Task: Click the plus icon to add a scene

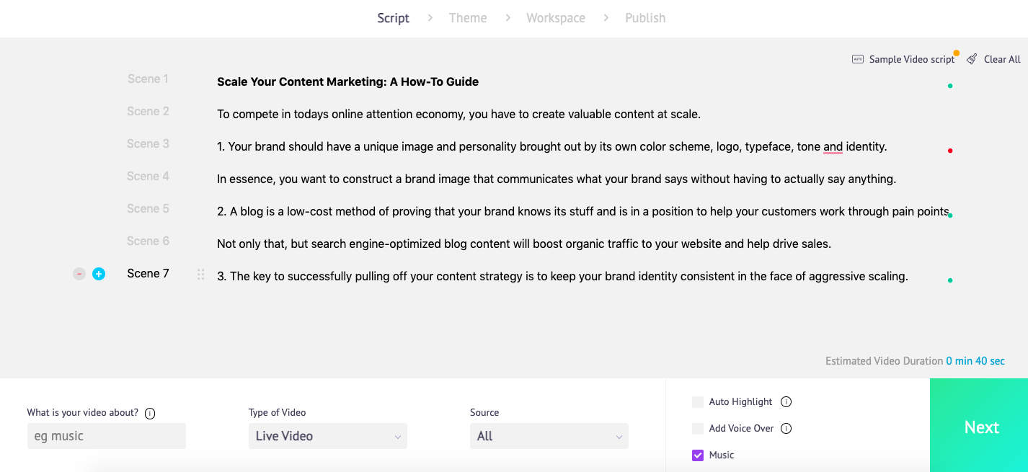Action: 99,274
